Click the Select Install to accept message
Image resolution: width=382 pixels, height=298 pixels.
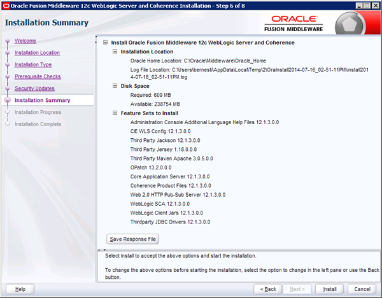[x=181, y=256]
